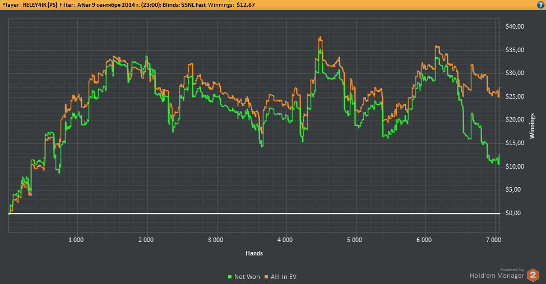Click the 2 000 hands axis label

click(x=146, y=240)
